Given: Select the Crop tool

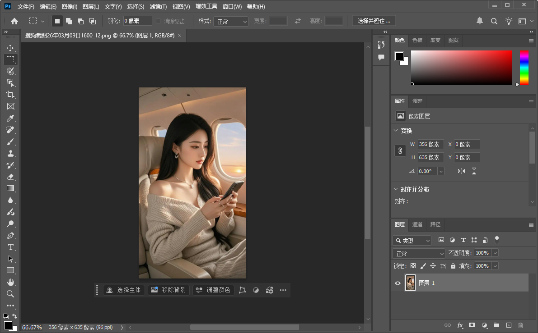Looking at the screenshot, I should pos(10,95).
